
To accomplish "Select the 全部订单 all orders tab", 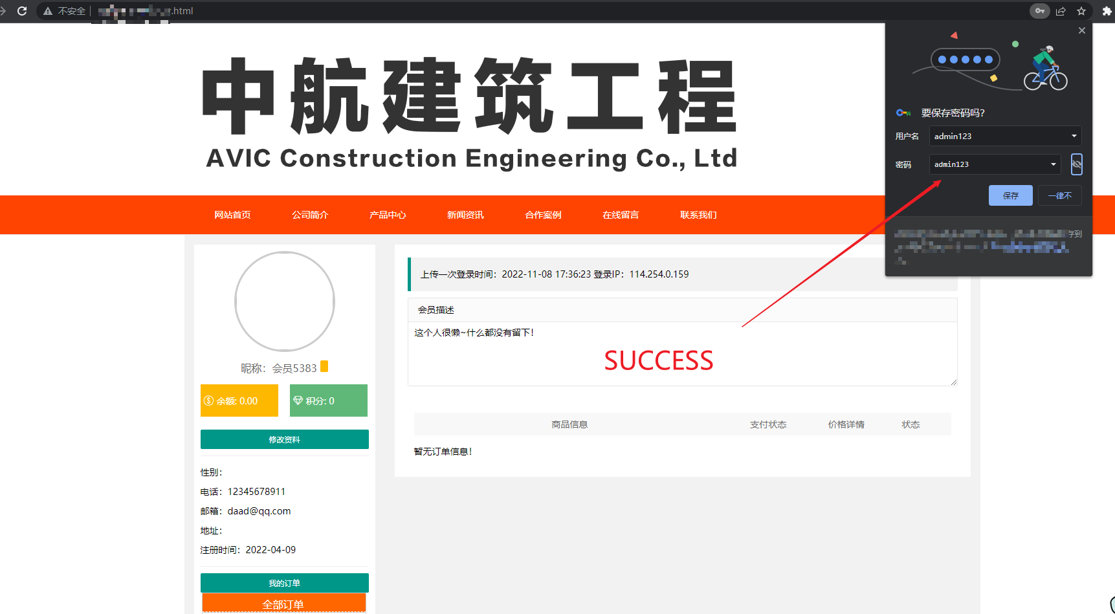I will tap(284, 604).
